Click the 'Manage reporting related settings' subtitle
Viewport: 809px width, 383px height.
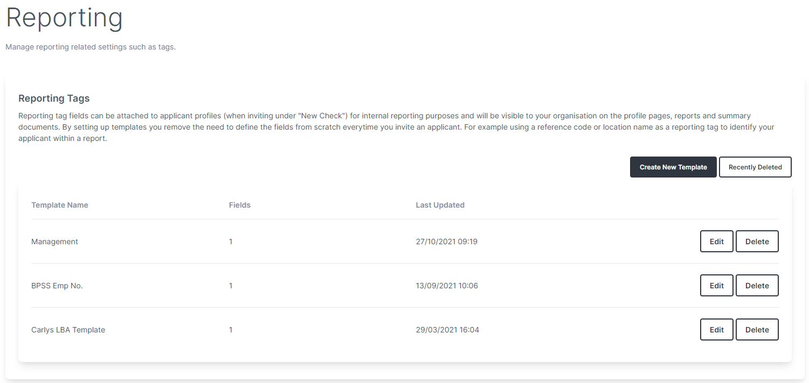[x=91, y=47]
